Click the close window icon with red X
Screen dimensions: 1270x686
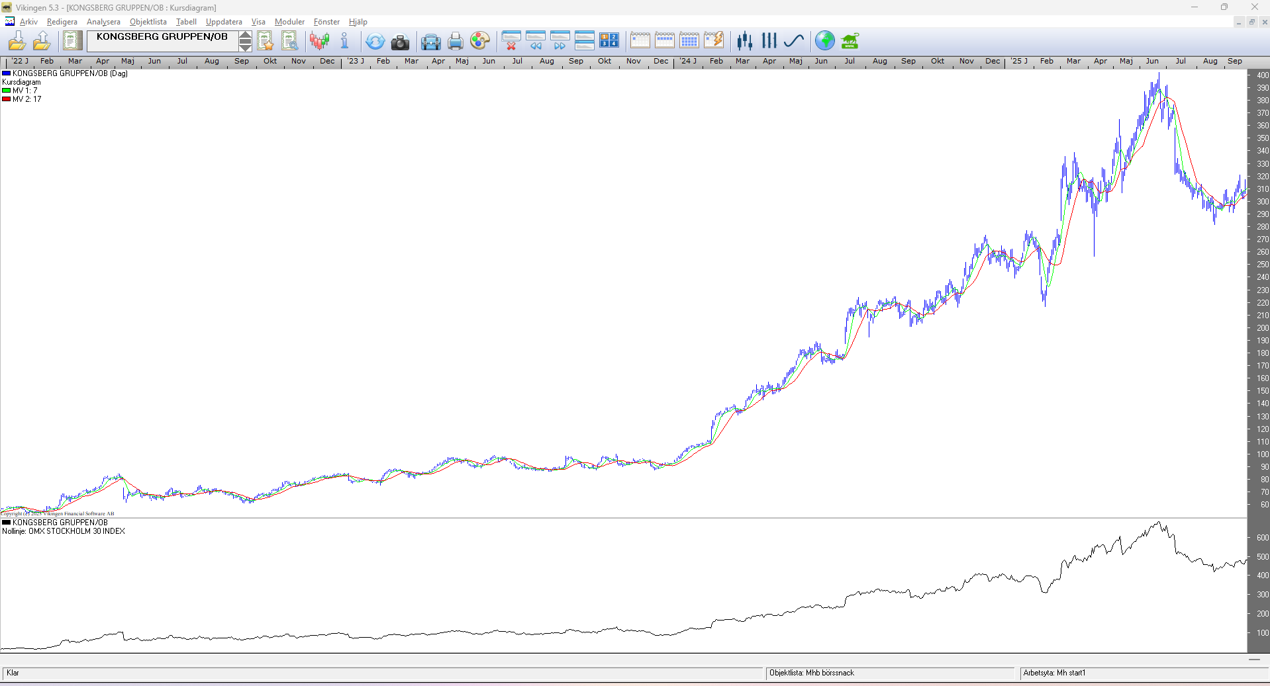coord(511,41)
